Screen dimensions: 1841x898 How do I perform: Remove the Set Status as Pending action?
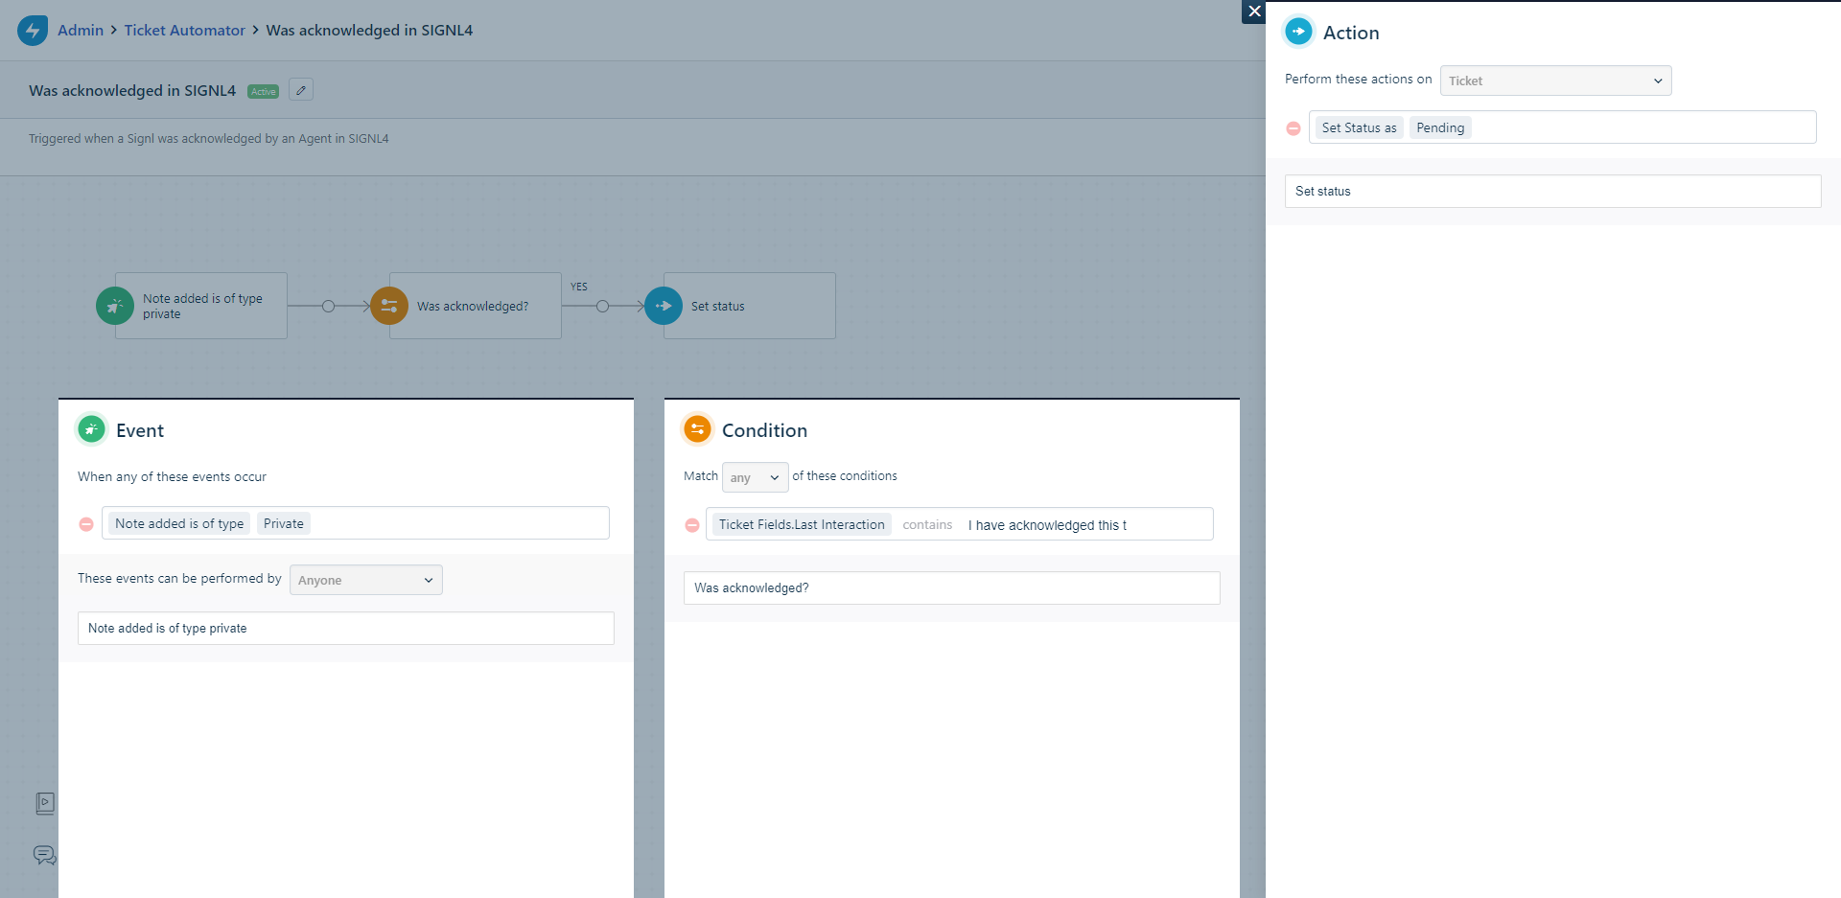click(x=1293, y=128)
